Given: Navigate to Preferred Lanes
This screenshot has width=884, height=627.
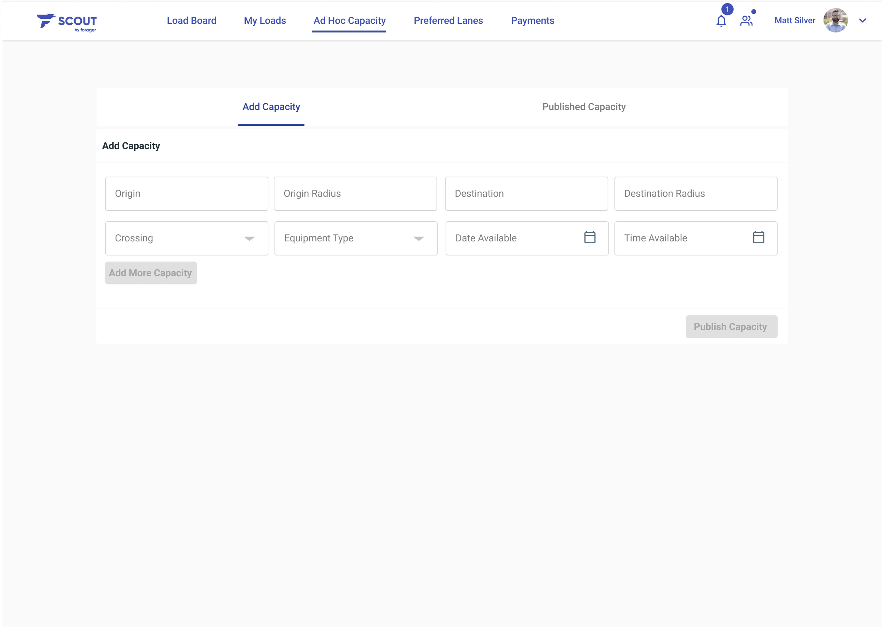Looking at the screenshot, I should (448, 20).
